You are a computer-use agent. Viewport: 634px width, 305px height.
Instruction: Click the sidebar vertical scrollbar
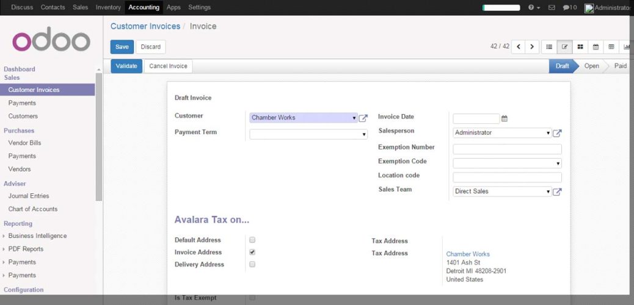point(99,137)
